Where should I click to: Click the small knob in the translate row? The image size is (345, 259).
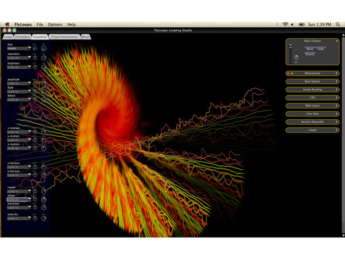[x=34, y=208]
